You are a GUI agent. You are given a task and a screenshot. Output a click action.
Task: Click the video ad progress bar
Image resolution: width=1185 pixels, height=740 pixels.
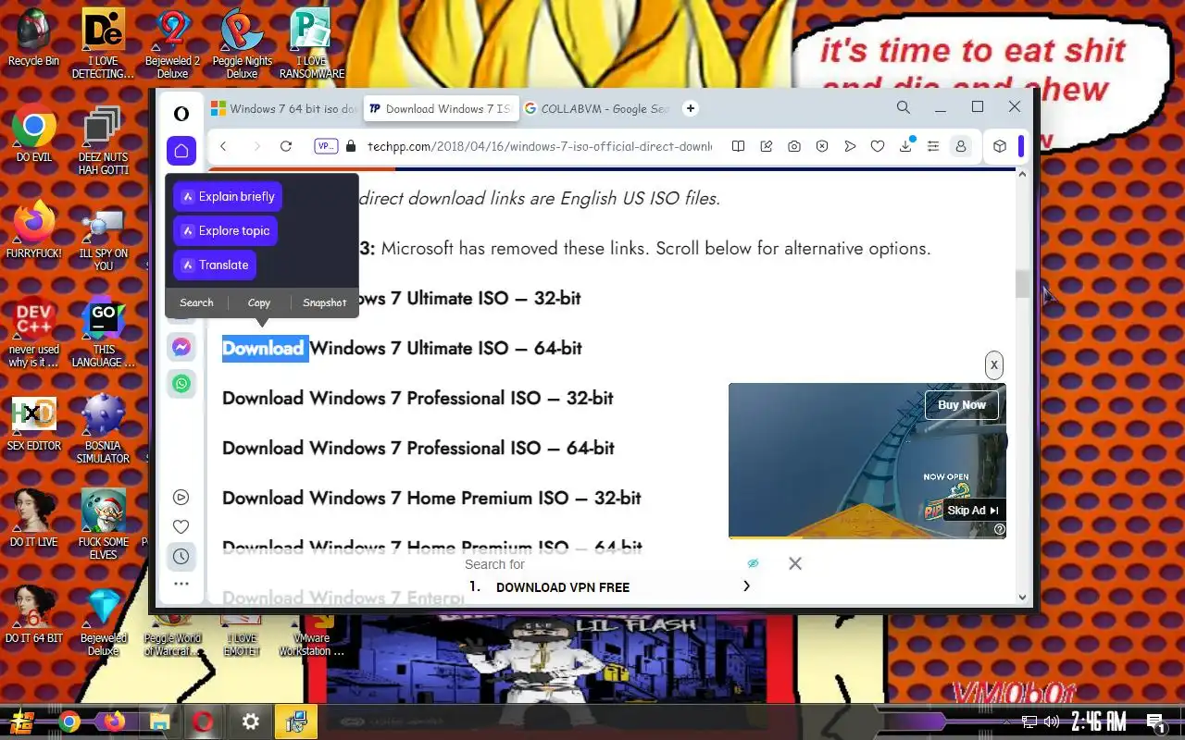pos(867,536)
